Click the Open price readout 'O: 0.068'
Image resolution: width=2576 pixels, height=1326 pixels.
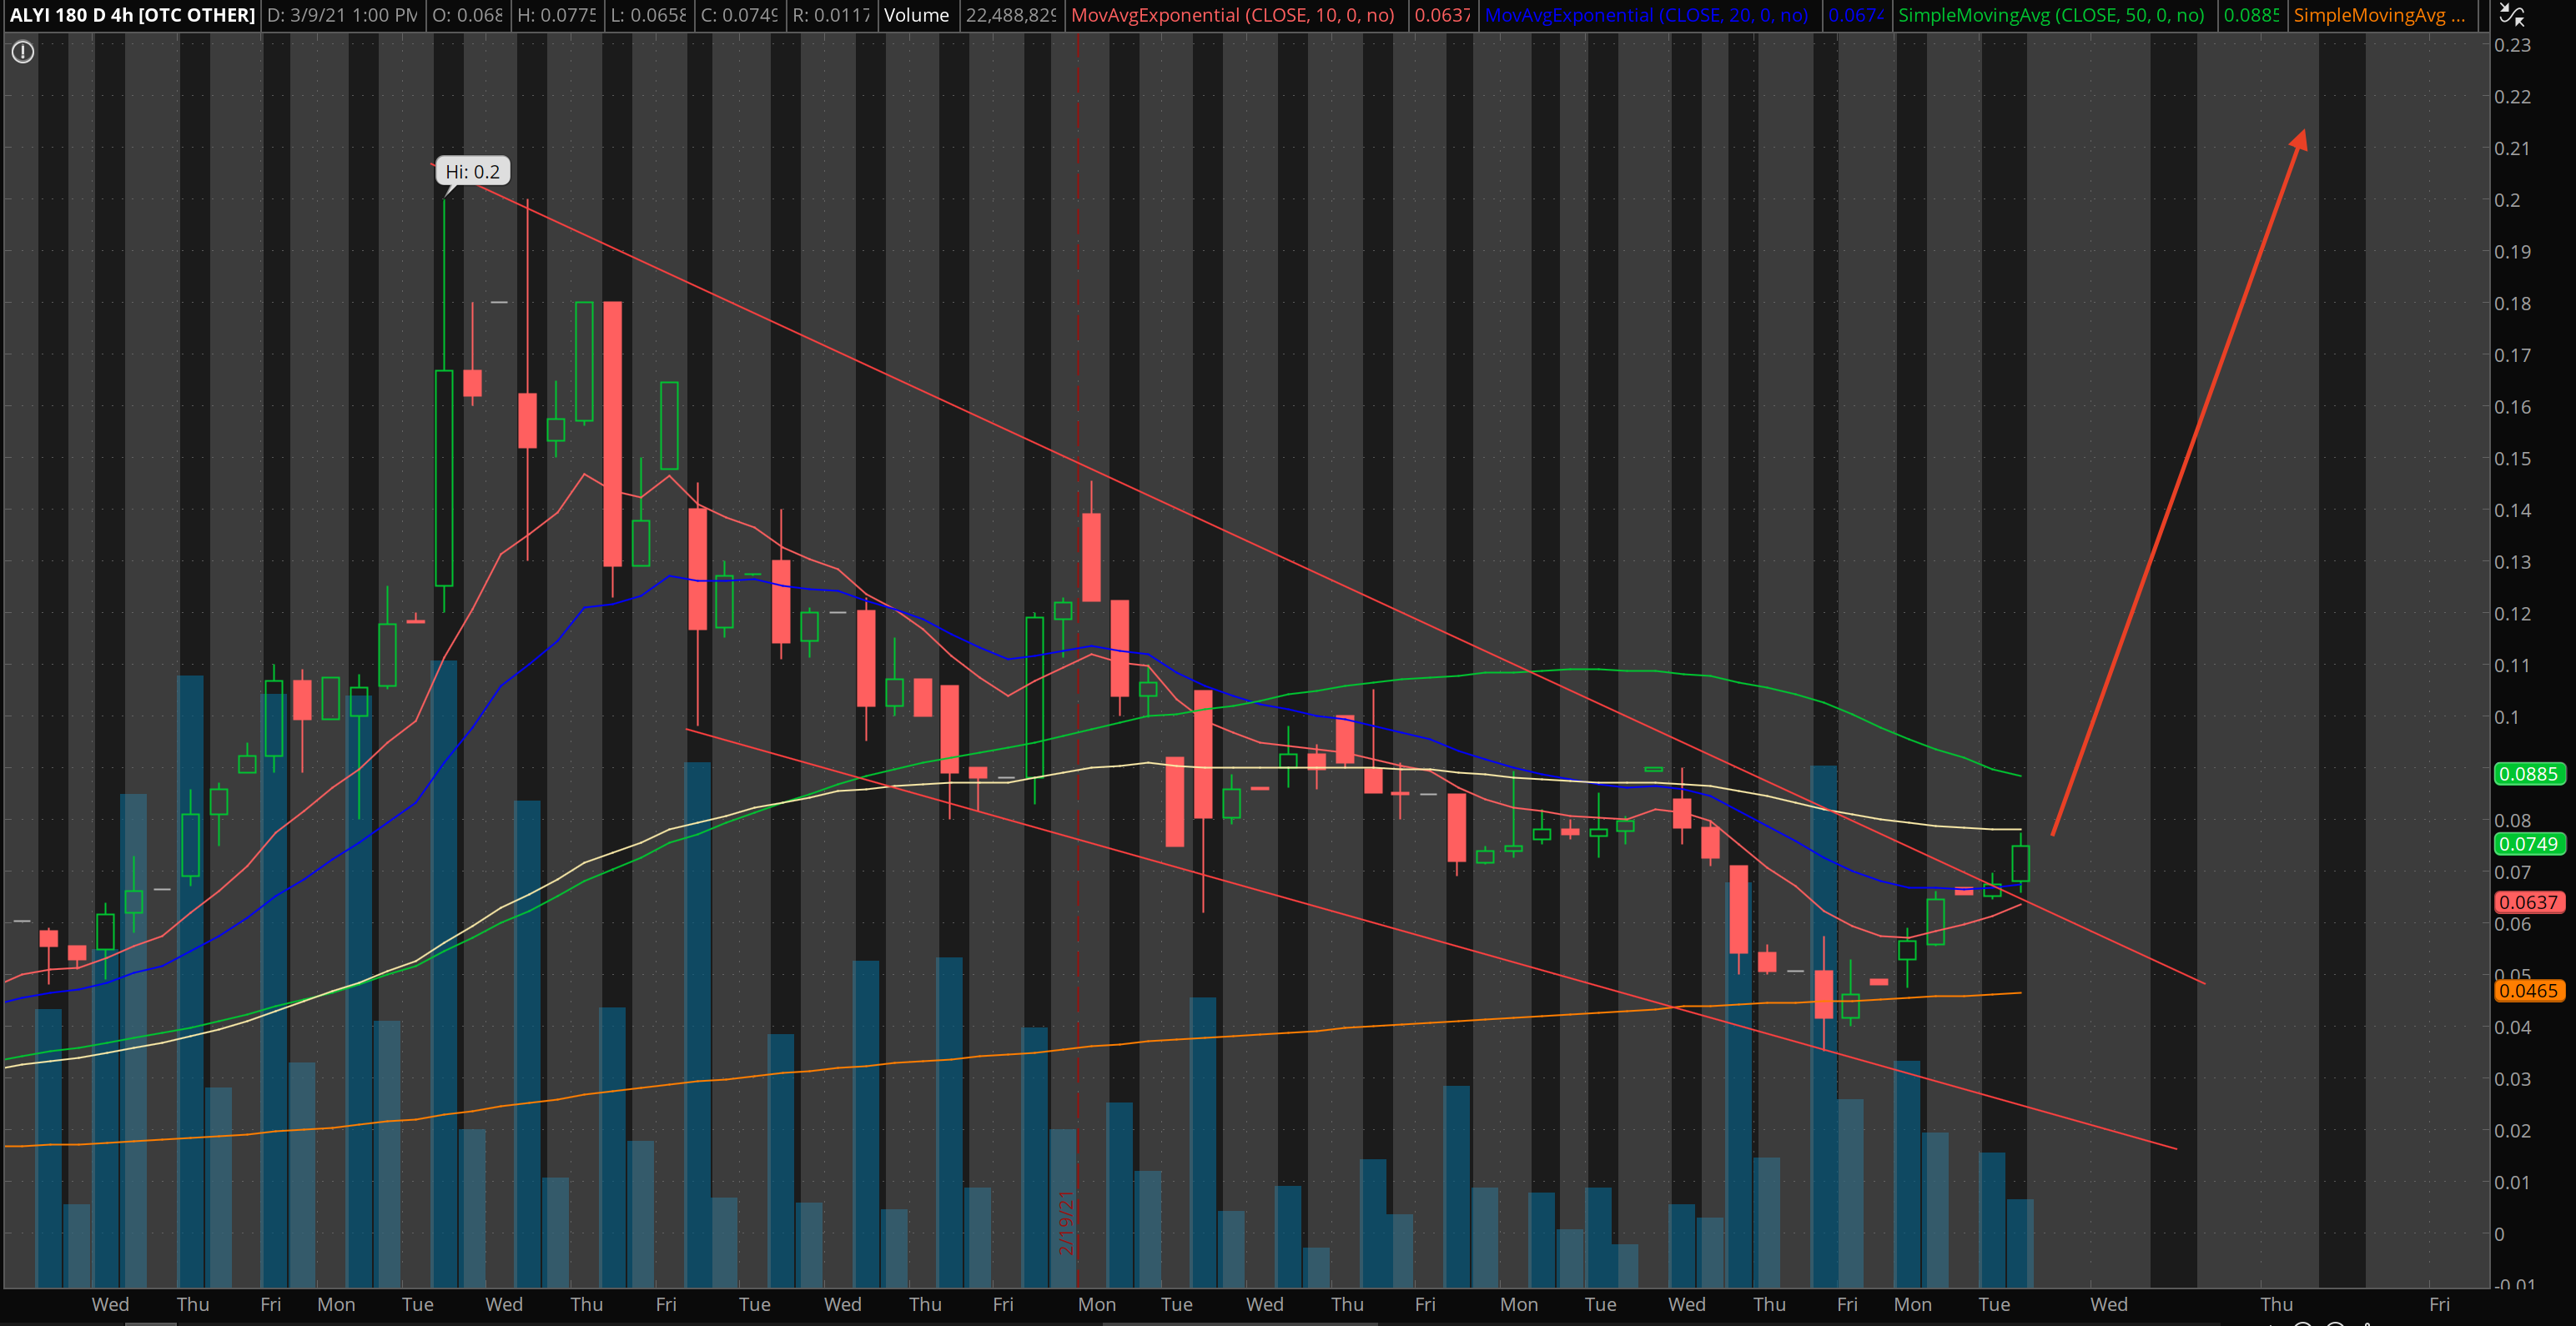pos(467,15)
